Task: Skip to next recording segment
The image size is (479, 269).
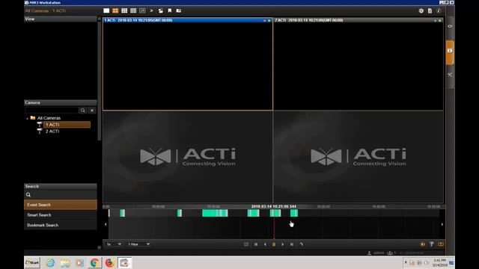Action: click(x=292, y=244)
